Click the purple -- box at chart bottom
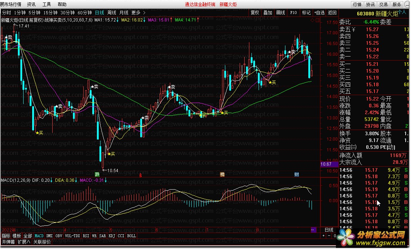The image size is (411, 249). point(313,230)
